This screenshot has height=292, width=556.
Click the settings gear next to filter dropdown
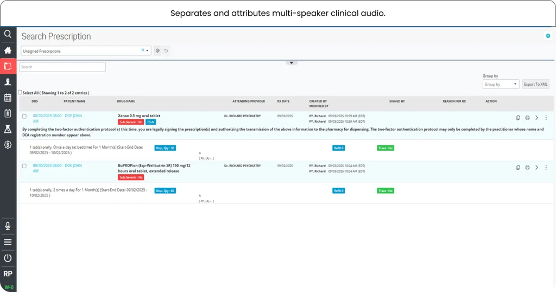(x=157, y=50)
